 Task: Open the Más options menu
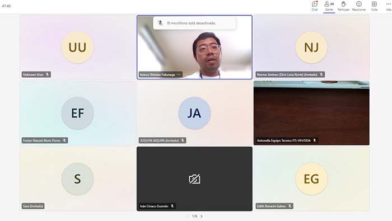point(388,6)
